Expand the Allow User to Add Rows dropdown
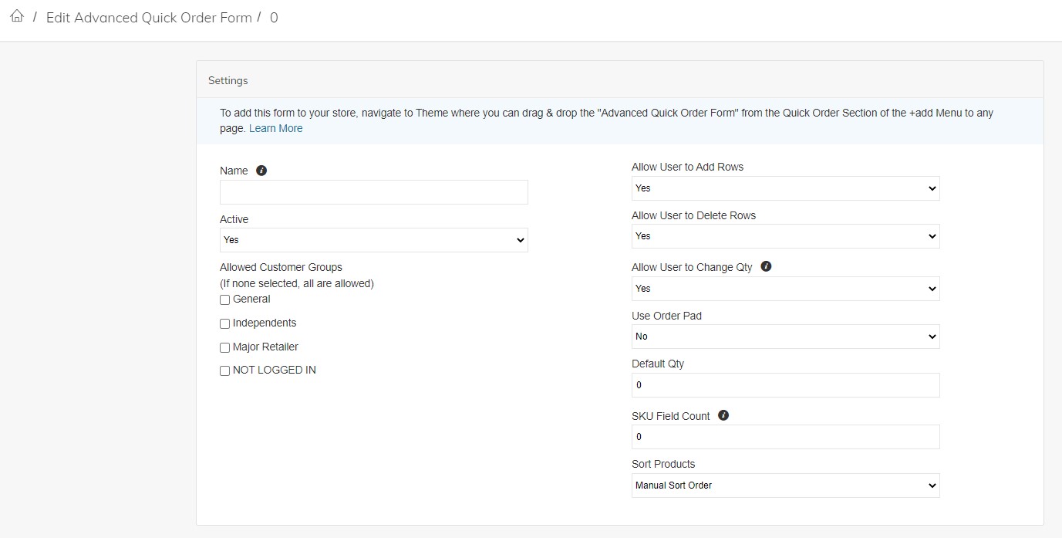This screenshot has width=1062, height=538. point(785,188)
